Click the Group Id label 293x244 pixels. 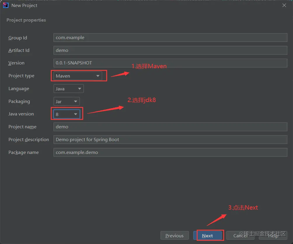coord(18,38)
